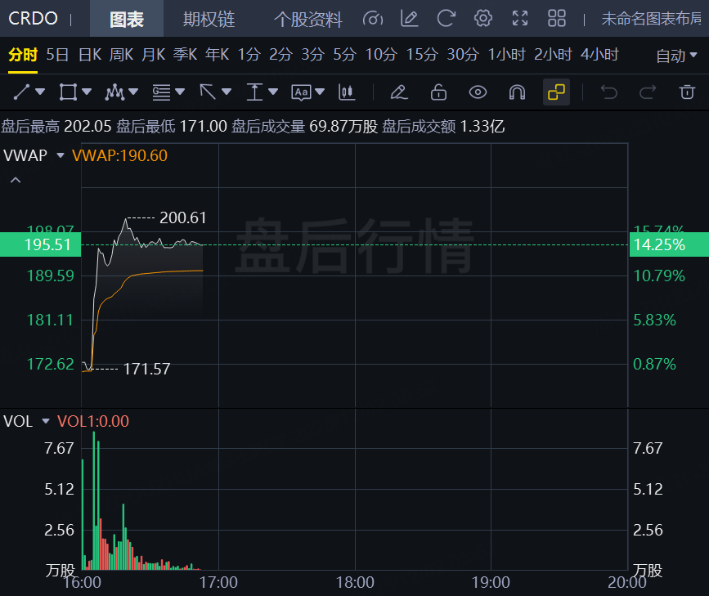Image resolution: width=709 pixels, height=596 pixels.
Task: Click the edit note pencil icon
Action: (x=410, y=18)
